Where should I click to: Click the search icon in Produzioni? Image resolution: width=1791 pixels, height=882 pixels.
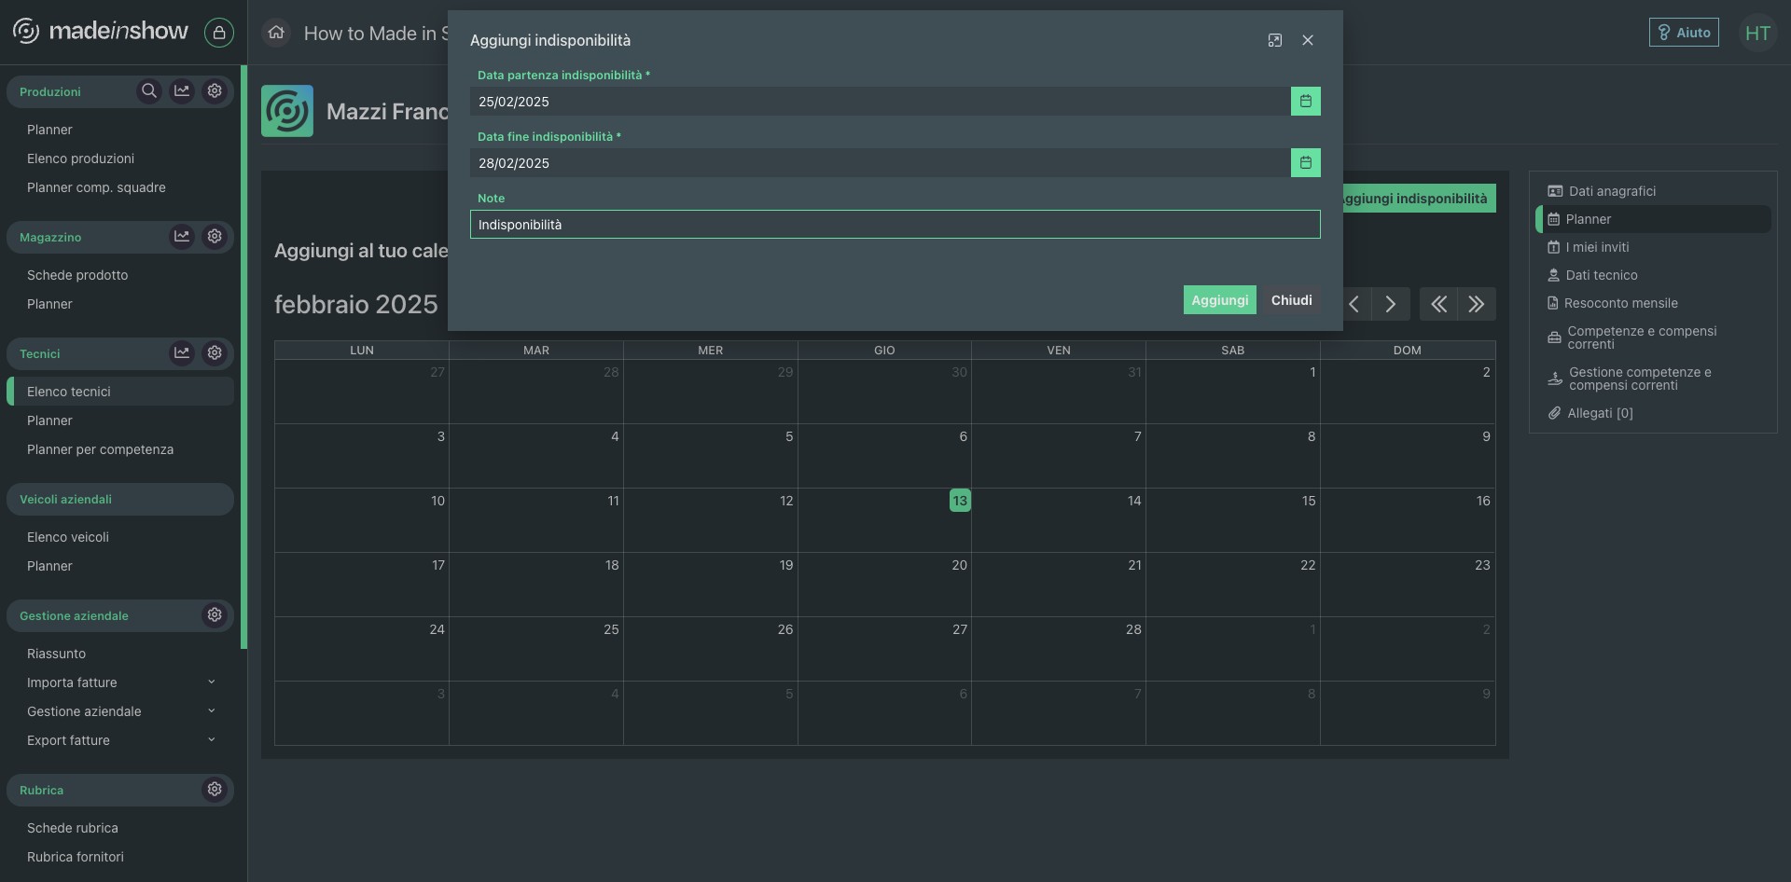(148, 91)
